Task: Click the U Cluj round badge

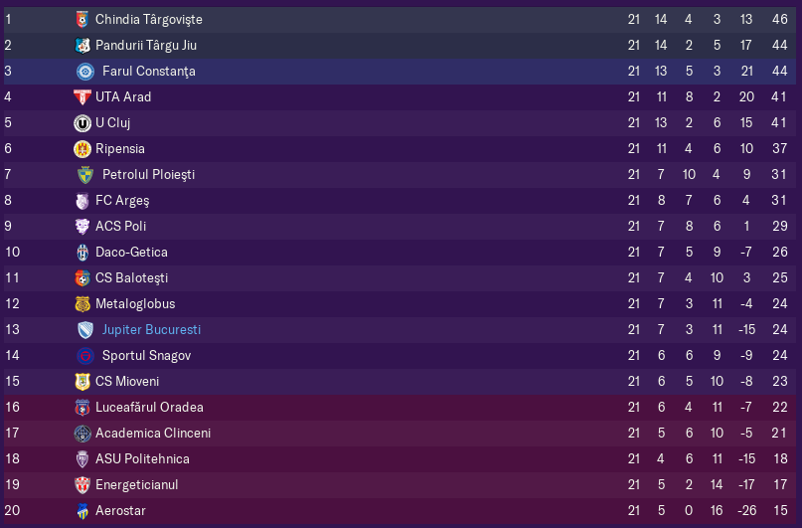Action: coord(82,123)
